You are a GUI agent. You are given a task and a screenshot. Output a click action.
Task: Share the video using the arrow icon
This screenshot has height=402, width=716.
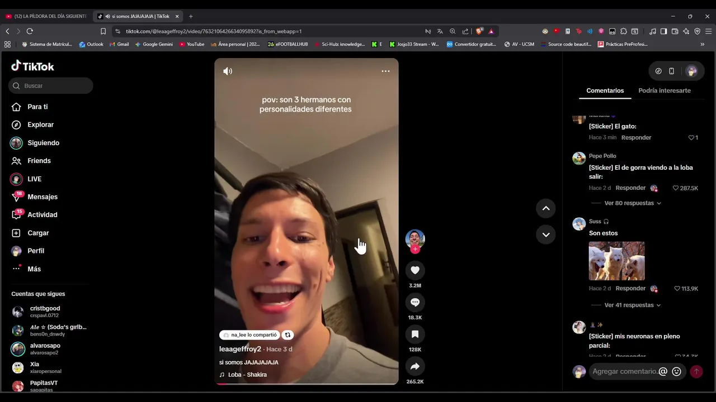click(415, 366)
